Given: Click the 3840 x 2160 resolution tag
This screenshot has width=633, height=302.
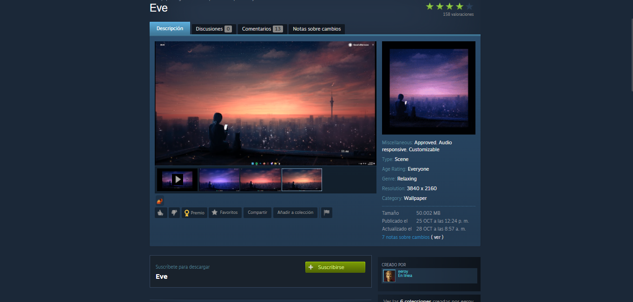Looking at the screenshot, I should coord(422,188).
